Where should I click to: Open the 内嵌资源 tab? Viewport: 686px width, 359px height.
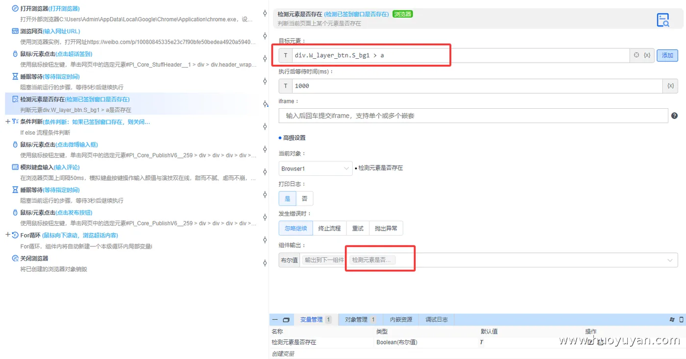pos(401,319)
